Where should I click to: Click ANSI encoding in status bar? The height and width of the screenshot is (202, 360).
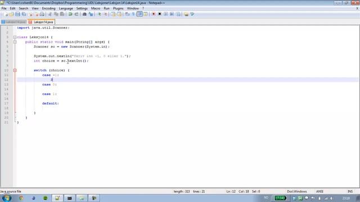coord(319,191)
